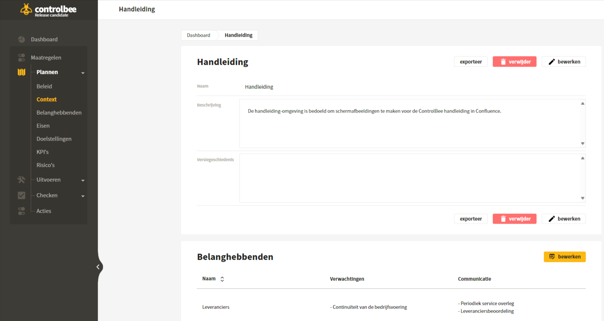Image resolution: width=604 pixels, height=321 pixels.
Task: Click the top exporteer button
Action: pos(471,62)
